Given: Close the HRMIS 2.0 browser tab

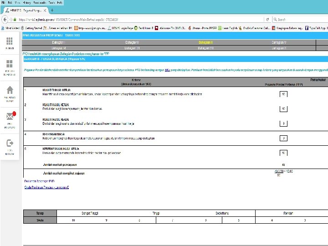Looking at the screenshot, I should (45, 10).
